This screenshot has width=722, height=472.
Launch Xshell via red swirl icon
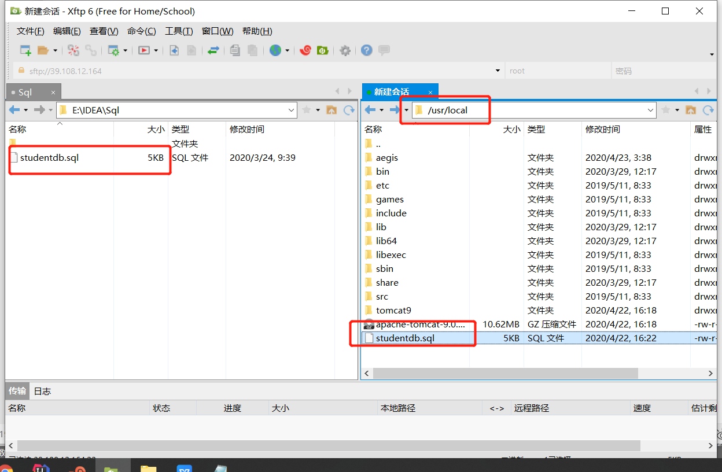305,50
